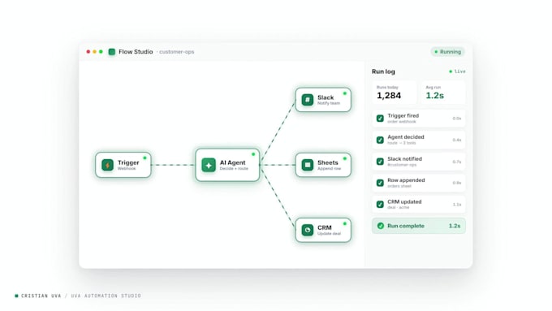The height and width of the screenshot is (311, 552).
Task: Click the 0.4s time on Agent decided
Action: point(456,140)
